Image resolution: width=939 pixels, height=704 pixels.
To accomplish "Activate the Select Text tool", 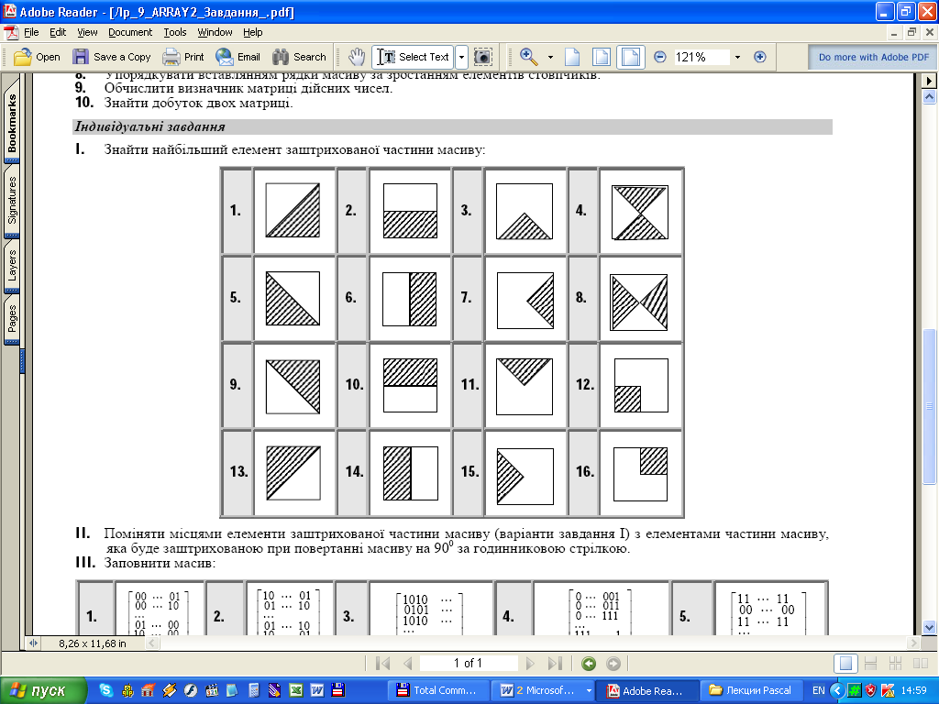I will (414, 57).
